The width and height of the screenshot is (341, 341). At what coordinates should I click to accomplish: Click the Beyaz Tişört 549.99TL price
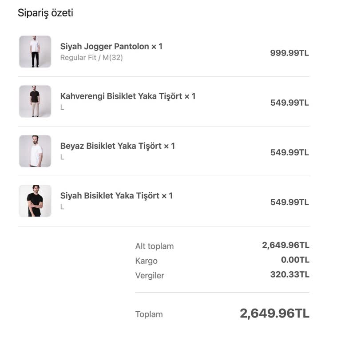tap(289, 152)
